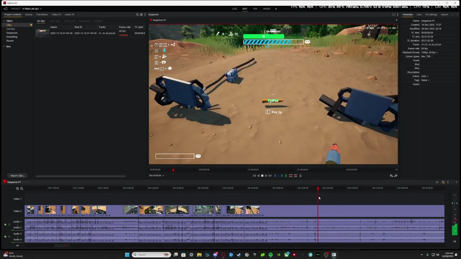The width and height of the screenshot is (461, 259).
Task: Mark in point with blue marker icon
Action: pyautogui.click(x=275, y=176)
